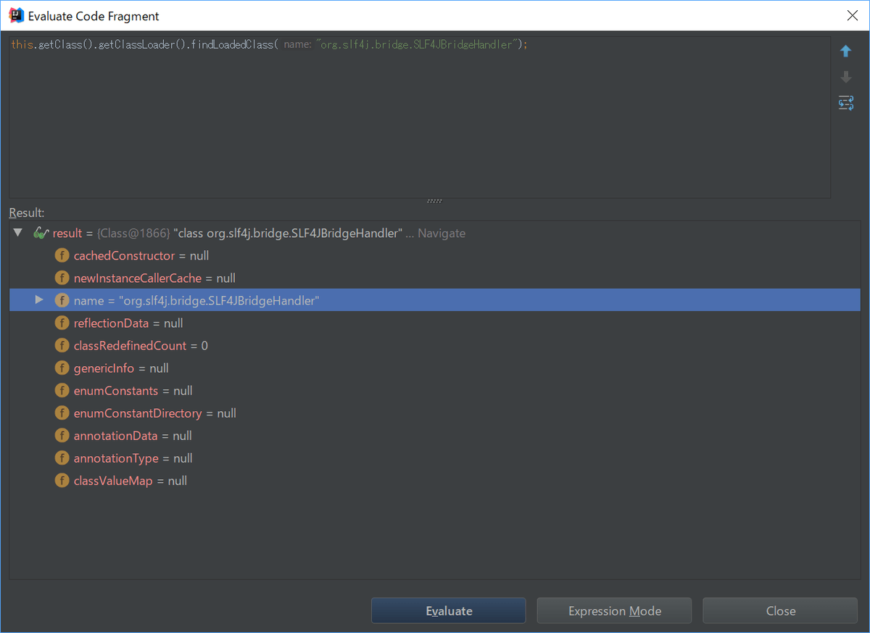Image resolution: width=870 pixels, height=633 pixels.
Task: Select the classRedefinedCount = 0 row
Action: 141,346
